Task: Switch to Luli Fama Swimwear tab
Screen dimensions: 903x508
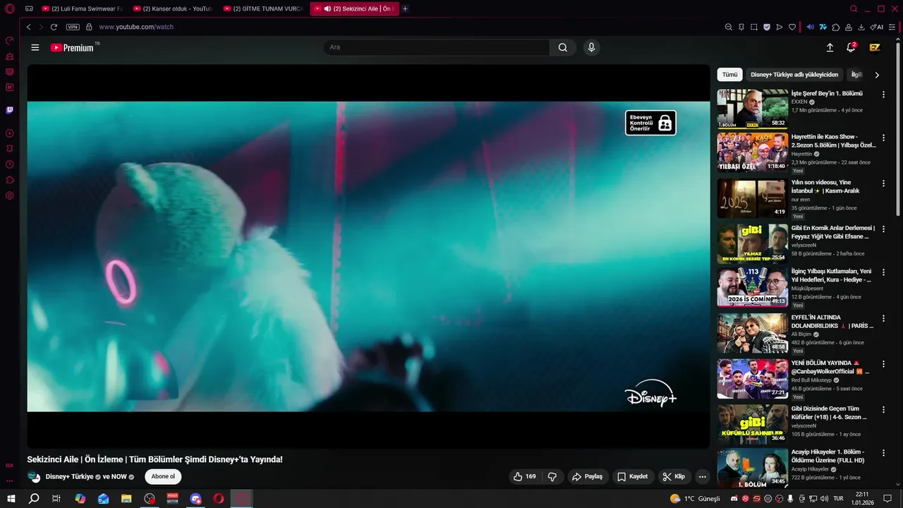Action: coord(82,8)
